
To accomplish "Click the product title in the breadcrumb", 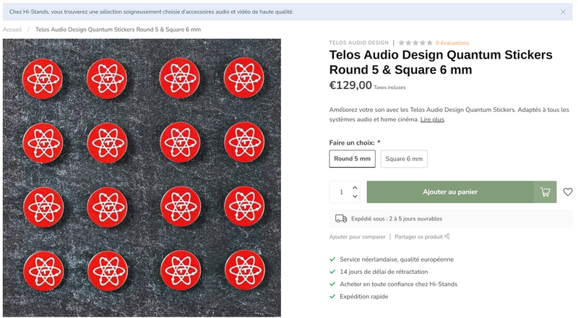I will coord(118,30).
